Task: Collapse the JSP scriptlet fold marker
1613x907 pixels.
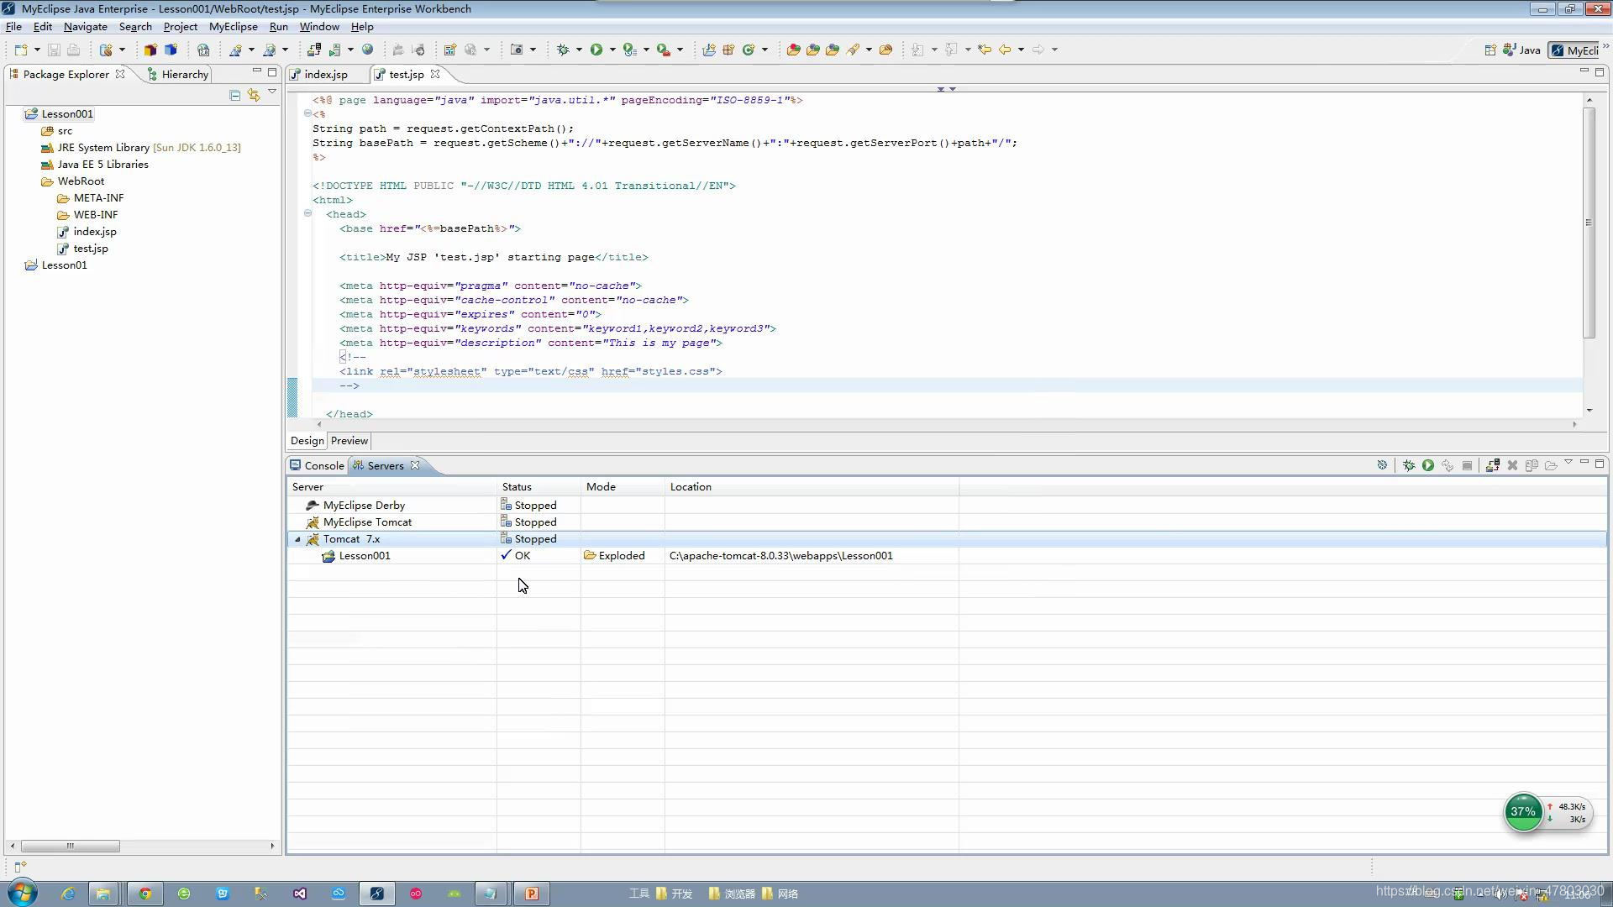Action: pos(307,113)
